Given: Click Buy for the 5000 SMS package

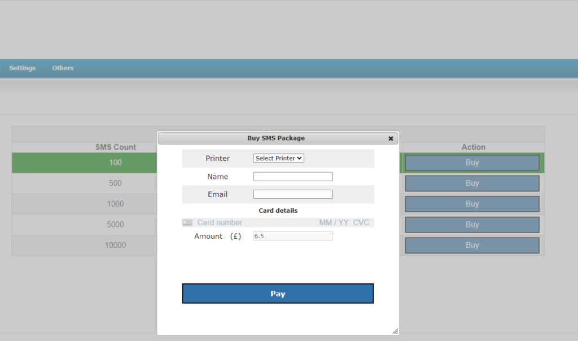Looking at the screenshot, I should click(472, 225).
